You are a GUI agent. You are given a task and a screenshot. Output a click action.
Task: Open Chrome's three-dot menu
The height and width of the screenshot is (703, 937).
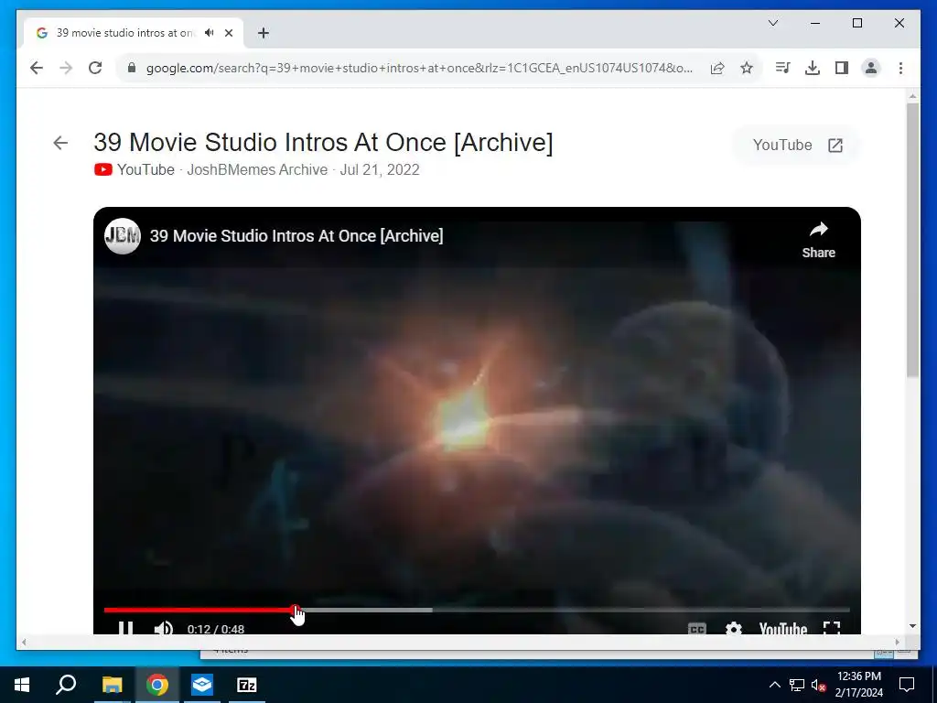(900, 68)
